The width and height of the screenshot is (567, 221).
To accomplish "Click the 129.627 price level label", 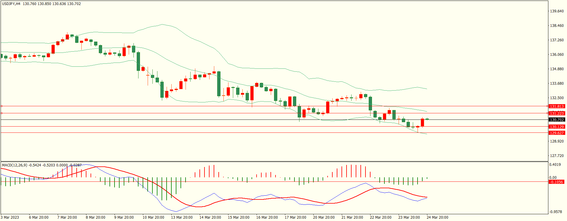I will (x=557, y=133).
